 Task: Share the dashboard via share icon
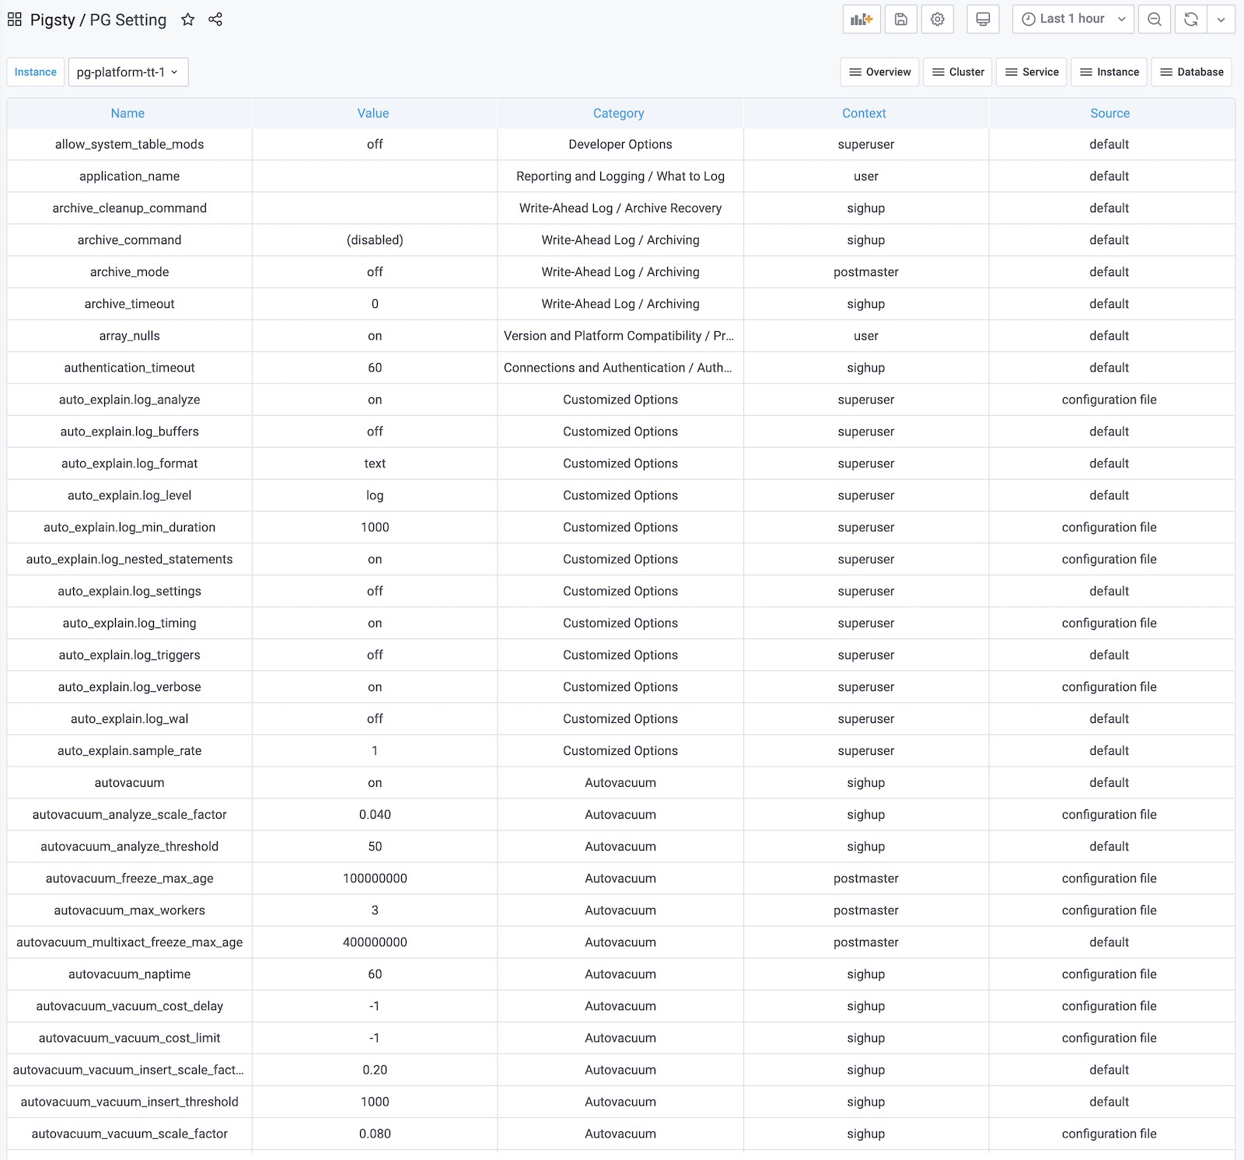215,19
